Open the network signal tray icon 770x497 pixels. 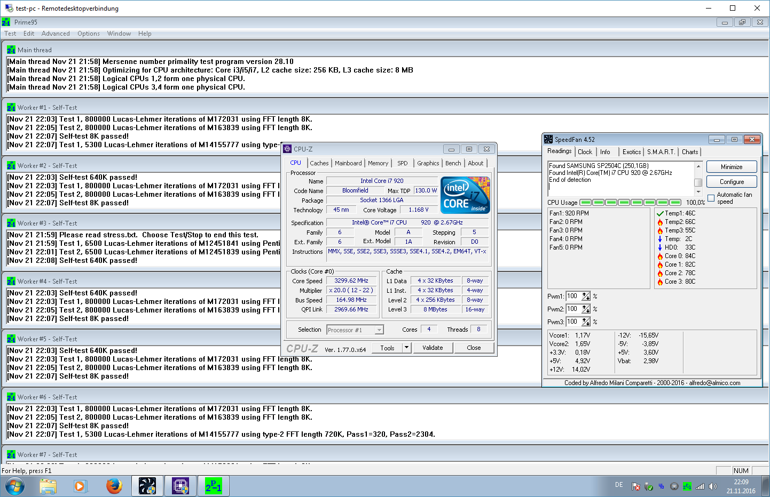(x=700, y=486)
